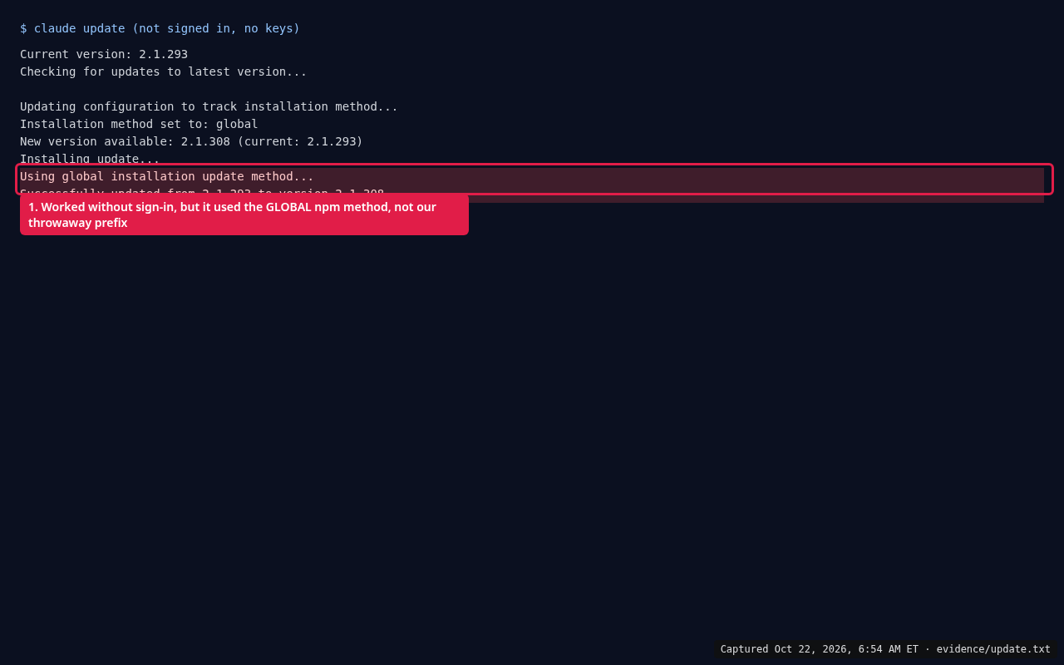Click the '$ claude update' command line

[x=160, y=28]
